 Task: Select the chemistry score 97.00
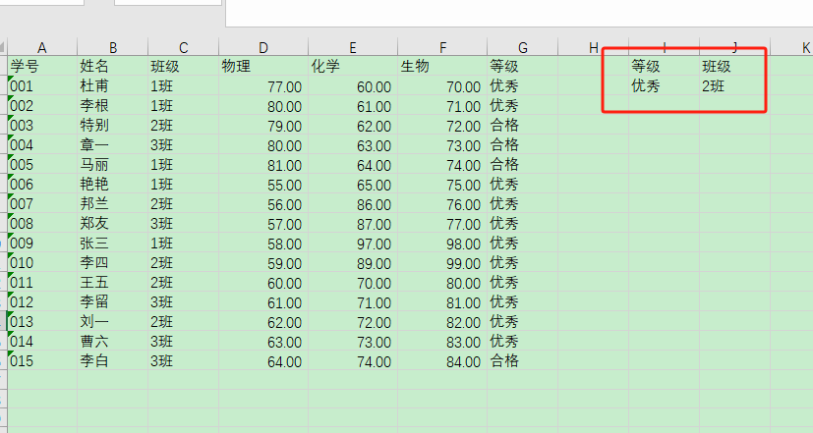[353, 243]
